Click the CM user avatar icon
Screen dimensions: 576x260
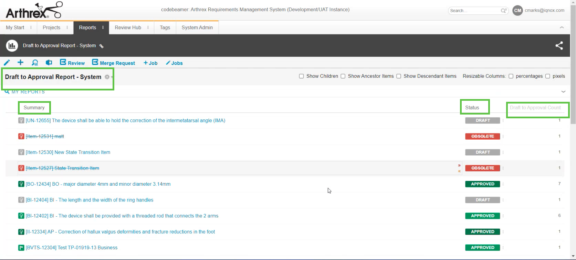[517, 11]
